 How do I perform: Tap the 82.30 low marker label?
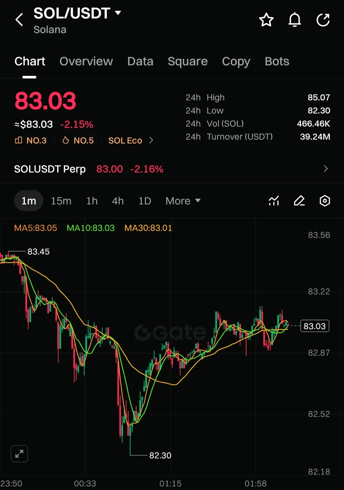[160, 455]
